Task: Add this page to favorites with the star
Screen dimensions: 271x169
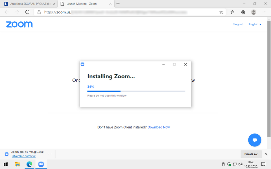Action: click(221, 12)
